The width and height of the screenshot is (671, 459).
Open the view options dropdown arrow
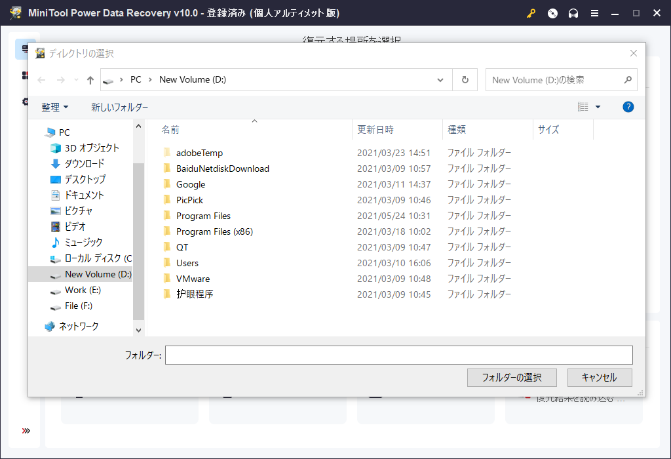(x=598, y=108)
